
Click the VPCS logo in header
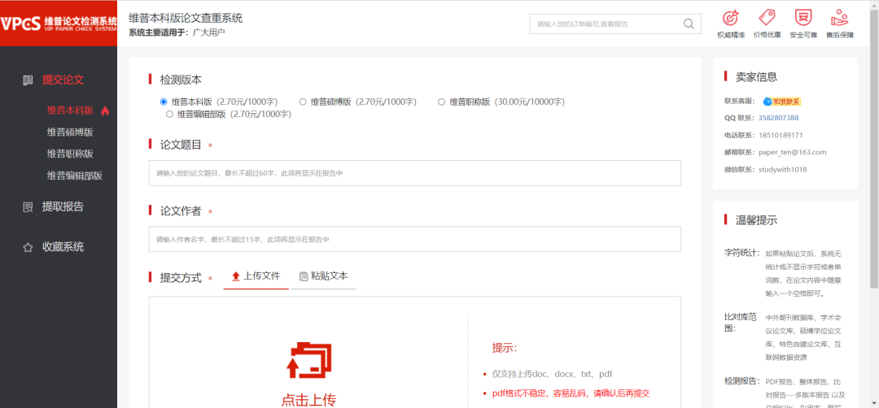click(59, 23)
